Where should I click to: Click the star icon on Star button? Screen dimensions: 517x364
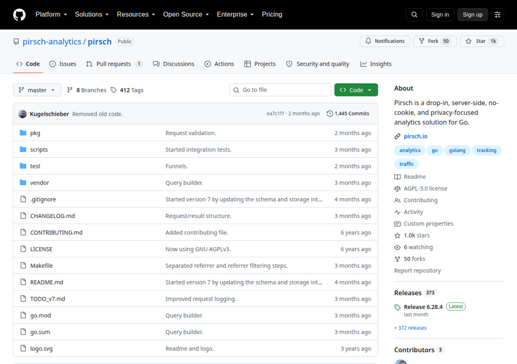[469, 41]
